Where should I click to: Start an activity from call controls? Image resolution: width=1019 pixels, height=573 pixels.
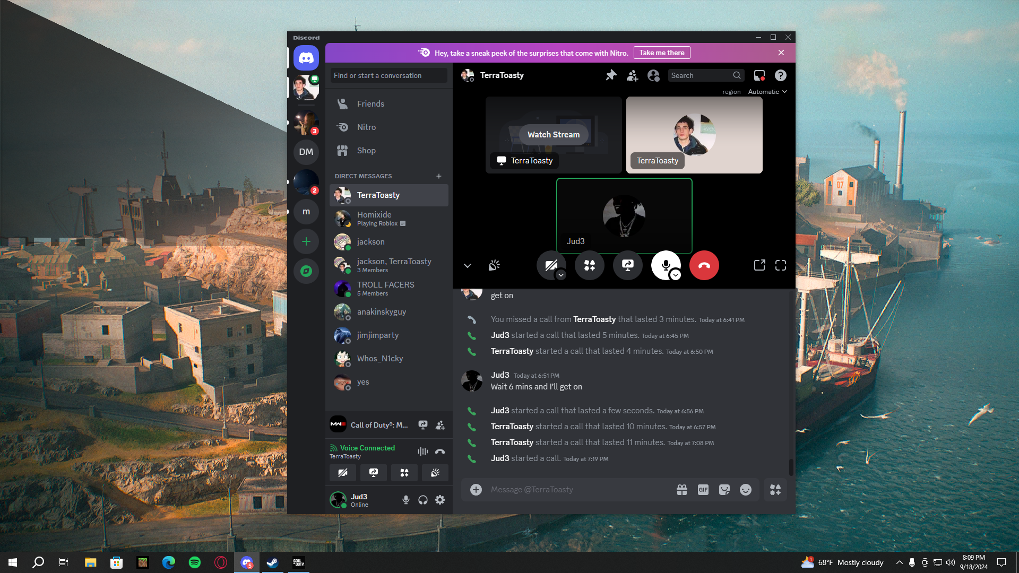tap(589, 265)
